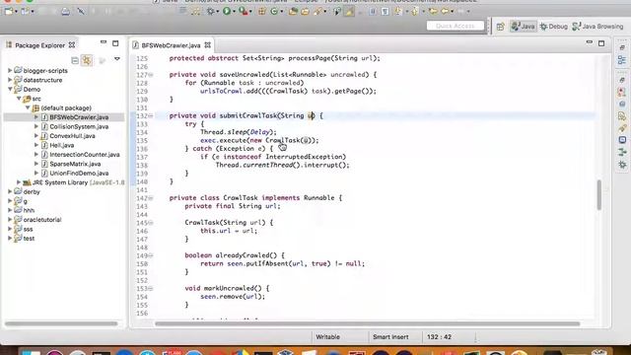
Task: Collapse the Demo project
Action: [x=10, y=89]
